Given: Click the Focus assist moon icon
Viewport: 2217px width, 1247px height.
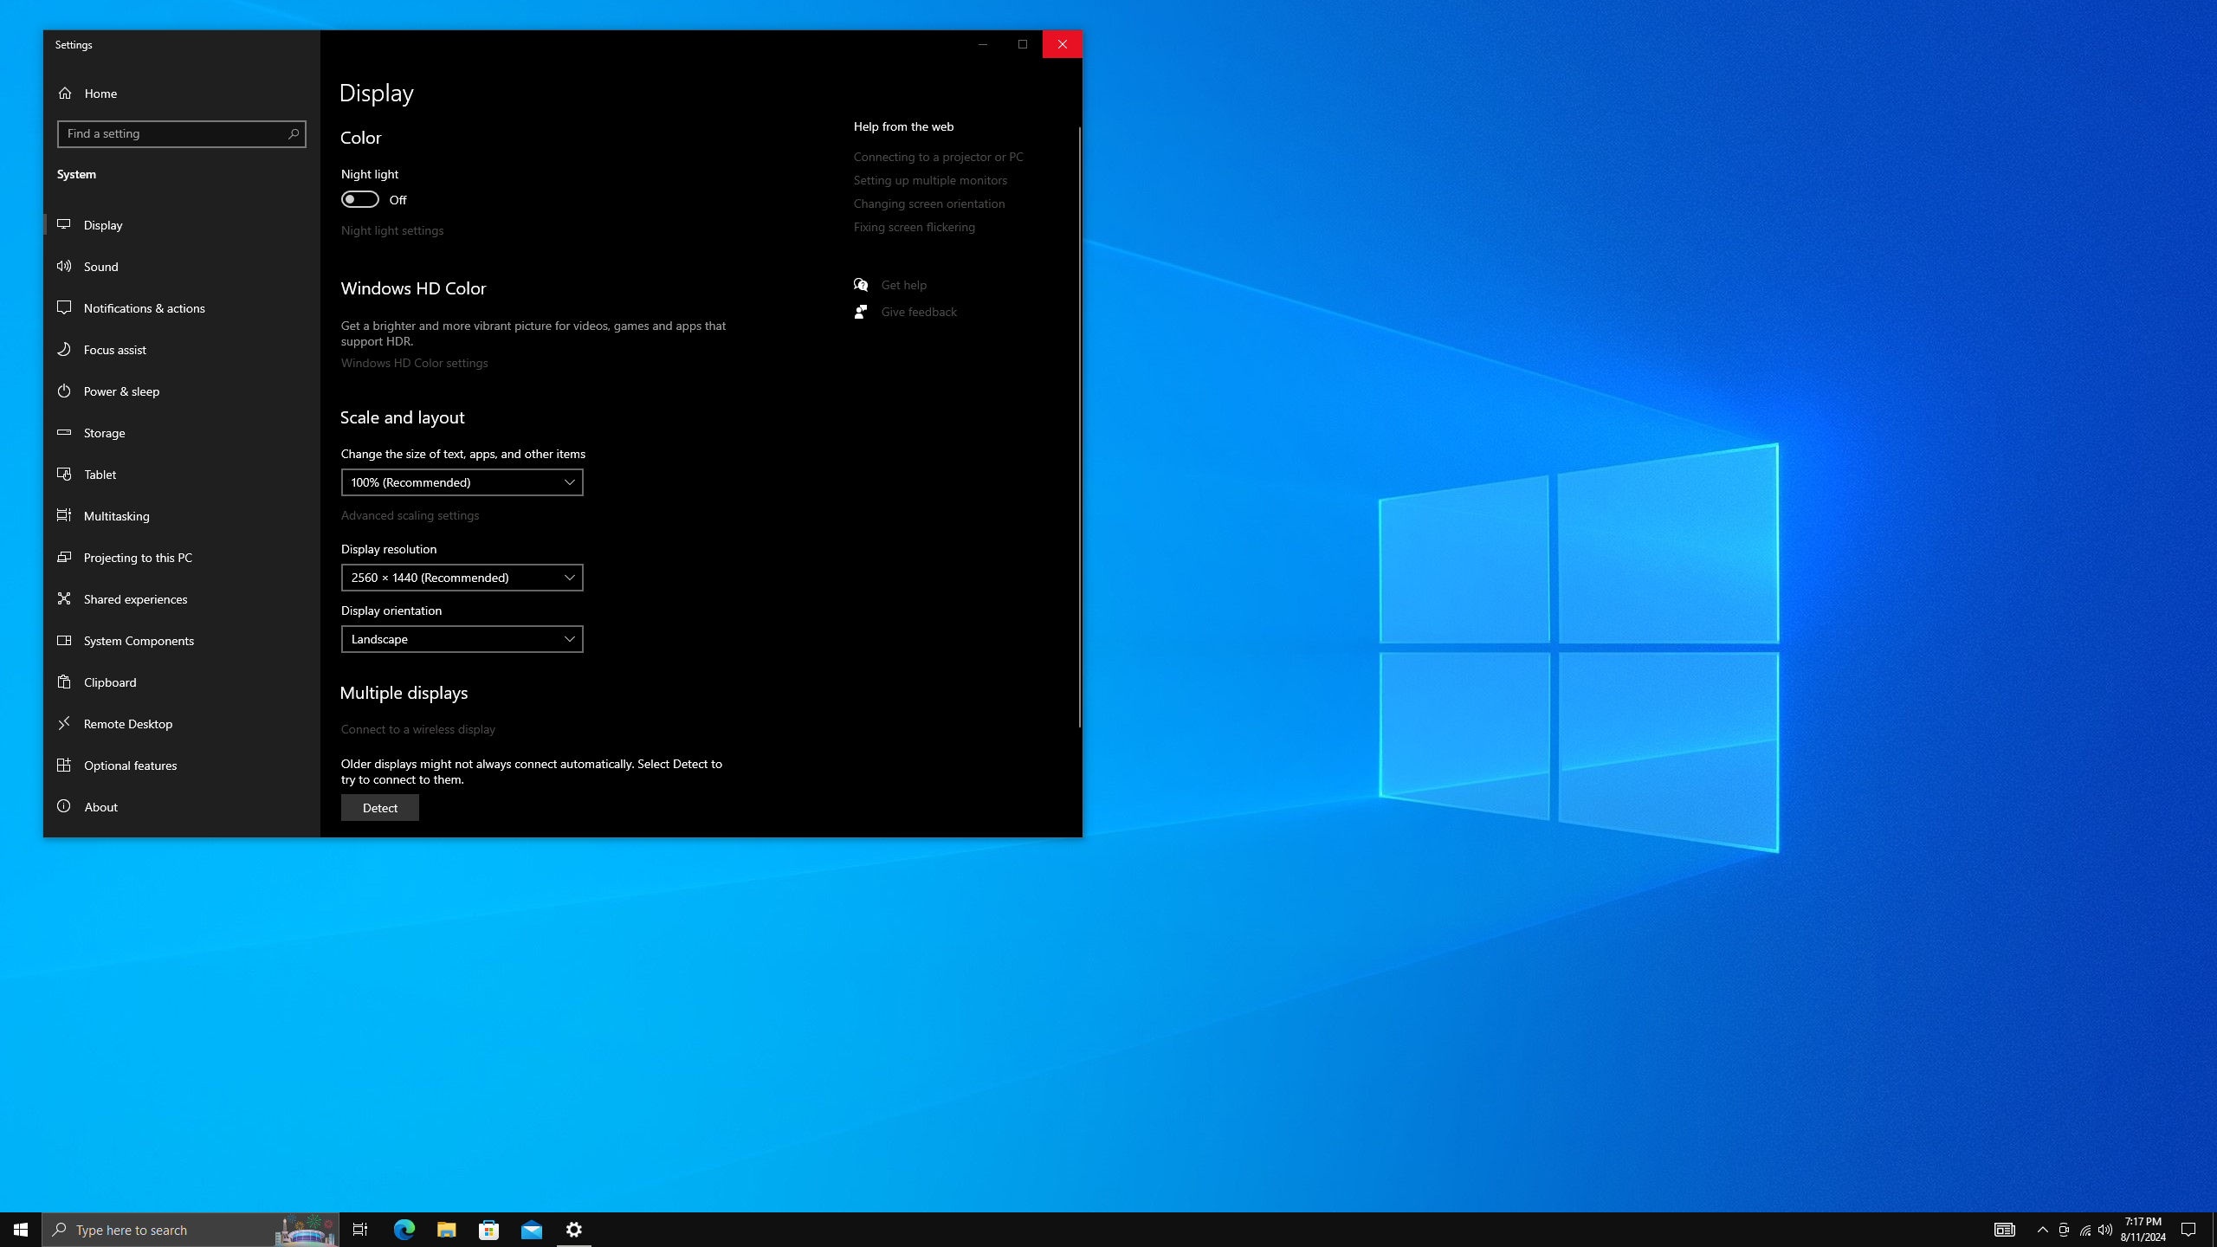Looking at the screenshot, I should click(x=64, y=349).
